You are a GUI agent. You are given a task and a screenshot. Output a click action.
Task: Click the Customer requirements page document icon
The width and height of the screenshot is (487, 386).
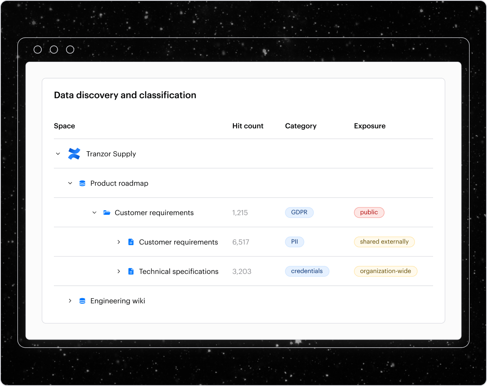tap(131, 242)
